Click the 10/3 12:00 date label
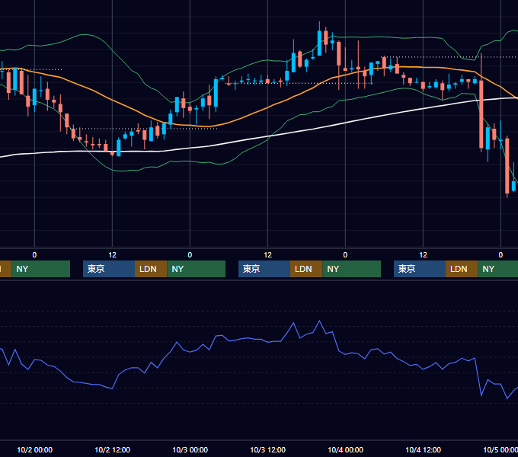 pyautogui.click(x=267, y=449)
